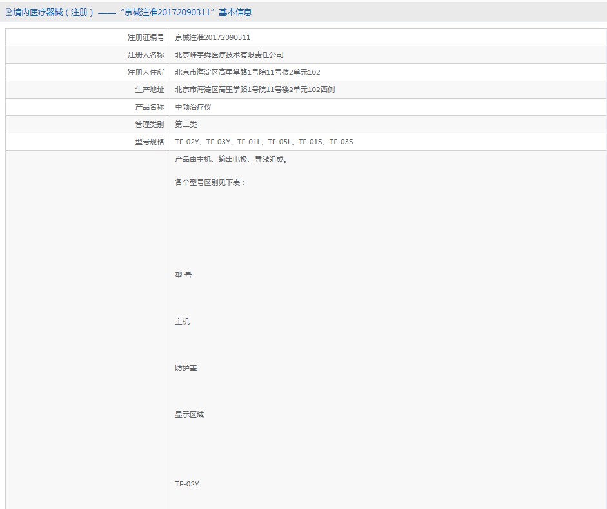Image resolution: width=607 pixels, height=509 pixels.
Task: Click the text '产品由主机、输出电极、导线组成。'
Action: [x=232, y=159]
